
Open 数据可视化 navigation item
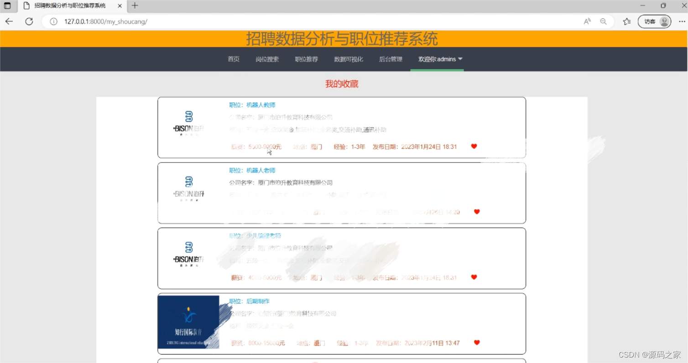[349, 59]
